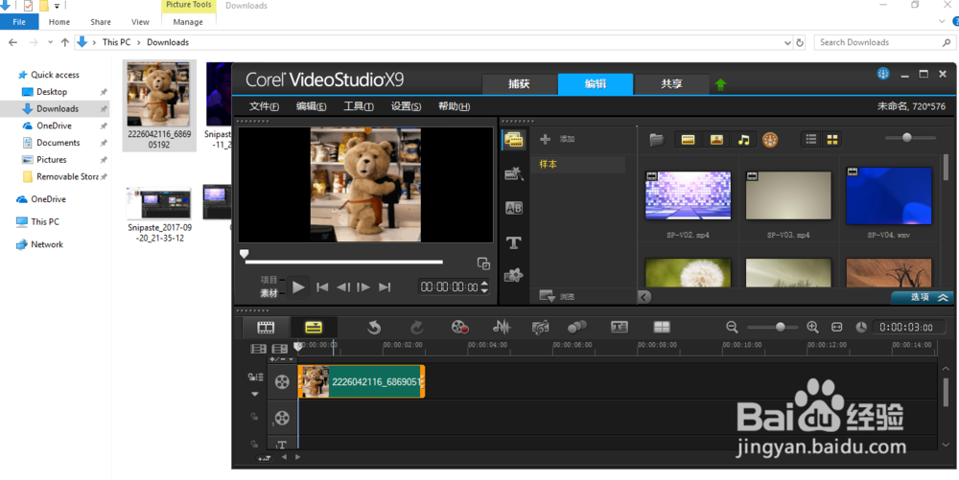Select 素材 clip playback mode
959x480 pixels.
click(269, 293)
